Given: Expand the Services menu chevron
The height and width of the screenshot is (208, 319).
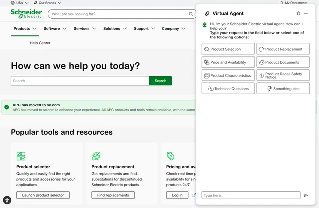Looking at the screenshot, I should coord(94,29).
